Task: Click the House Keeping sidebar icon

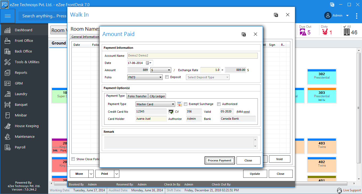Action: [x=7, y=126]
